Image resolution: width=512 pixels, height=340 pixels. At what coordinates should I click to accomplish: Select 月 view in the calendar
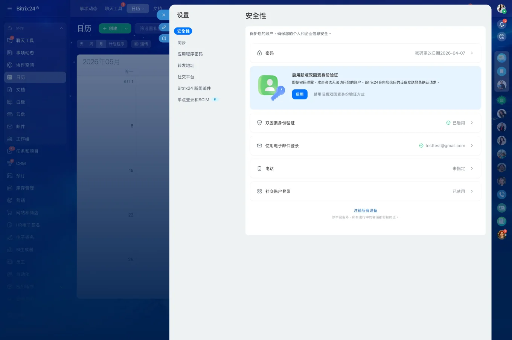(x=101, y=44)
